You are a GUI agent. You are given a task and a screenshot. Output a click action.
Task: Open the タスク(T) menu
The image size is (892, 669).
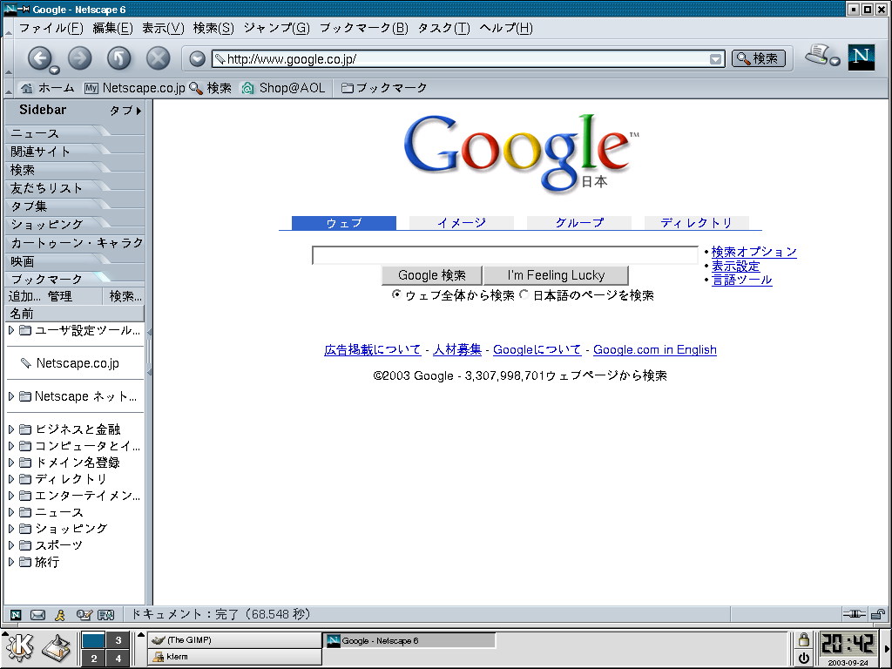443,28
